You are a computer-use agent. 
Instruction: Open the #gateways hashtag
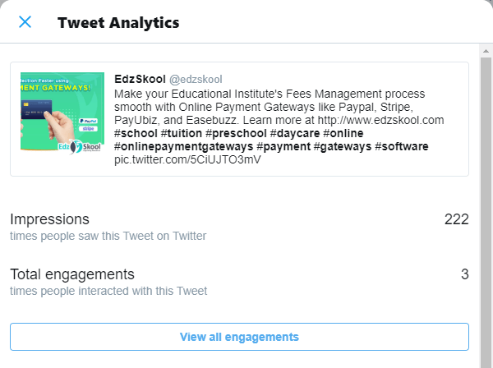[x=343, y=146]
